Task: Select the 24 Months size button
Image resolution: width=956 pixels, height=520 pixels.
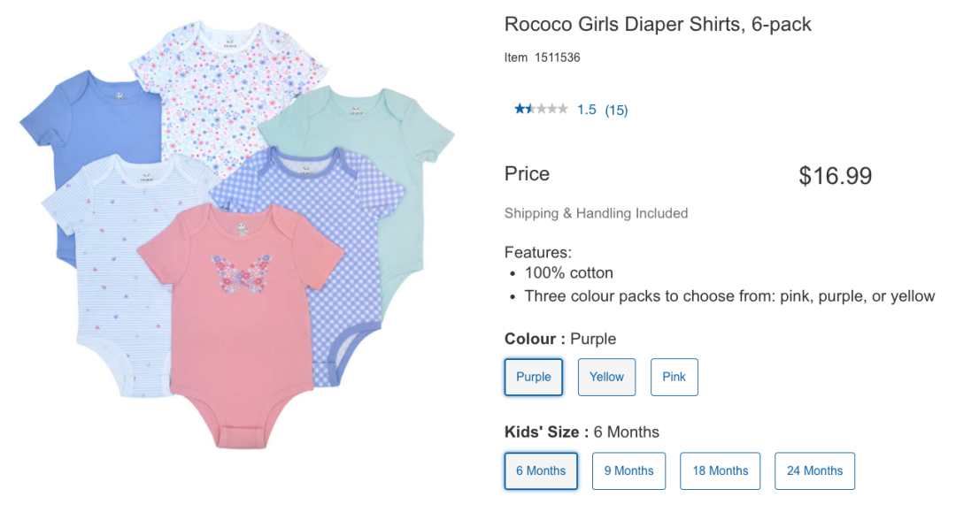Action: point(814,470)
